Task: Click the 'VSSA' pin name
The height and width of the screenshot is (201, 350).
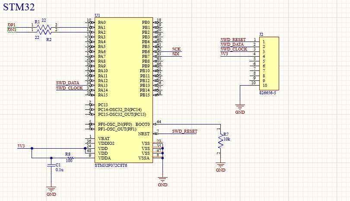Action: [x=144, y=158]
